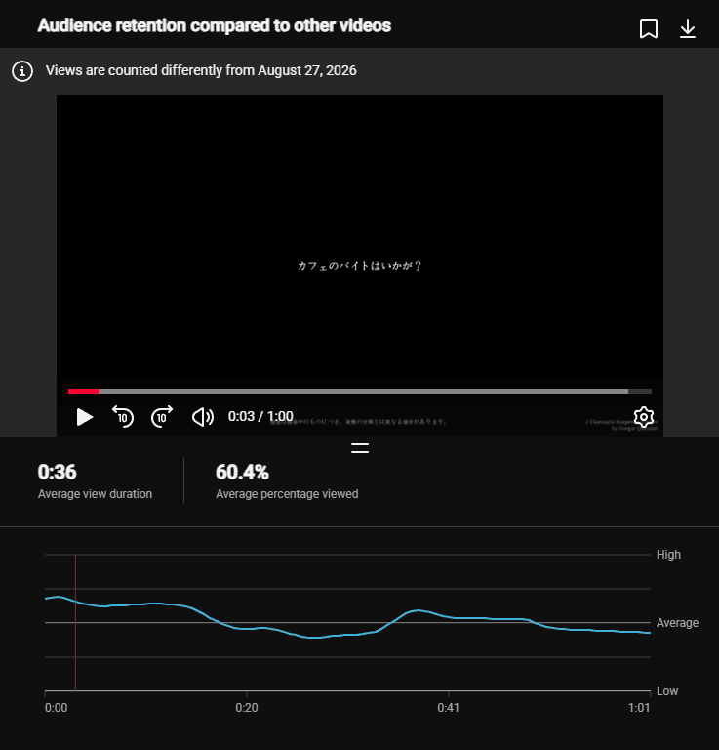Download the audience retention report
This screenshot has width=719, height=750.
tap(688, 28)
